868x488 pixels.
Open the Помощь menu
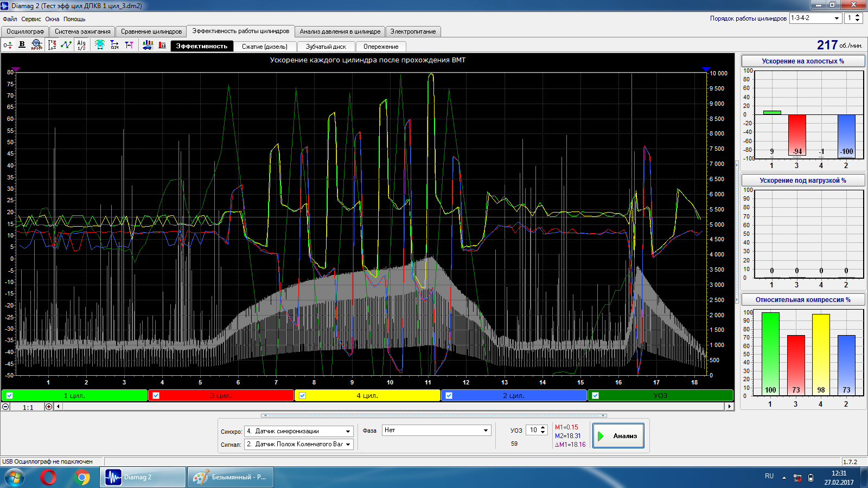[74, 19]
